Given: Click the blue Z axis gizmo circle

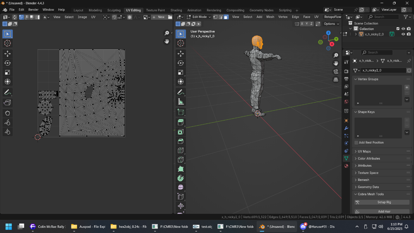Looking at the screenshot, I should point(328,33).
